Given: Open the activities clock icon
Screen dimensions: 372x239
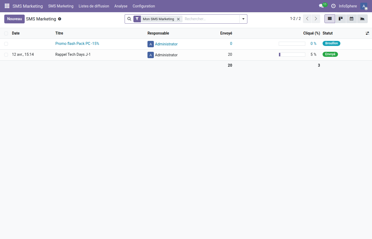Looking at the screenshot, I should tap(333, 6).
